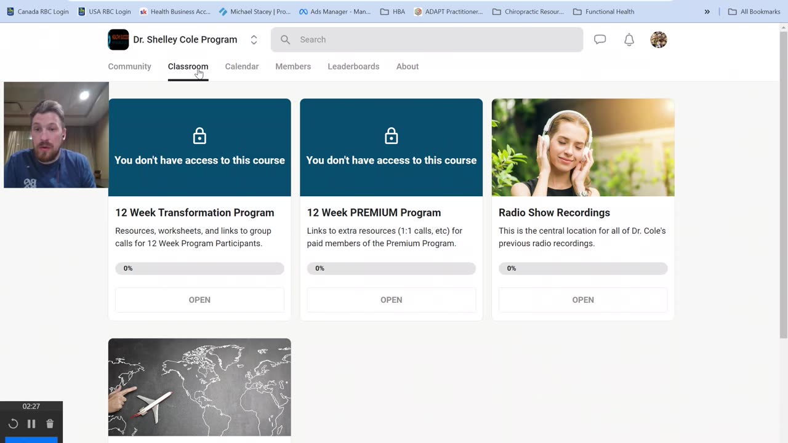Click the Radio Show Recordings progress bar
Screen dimensions: 788x443
(583, 268)
